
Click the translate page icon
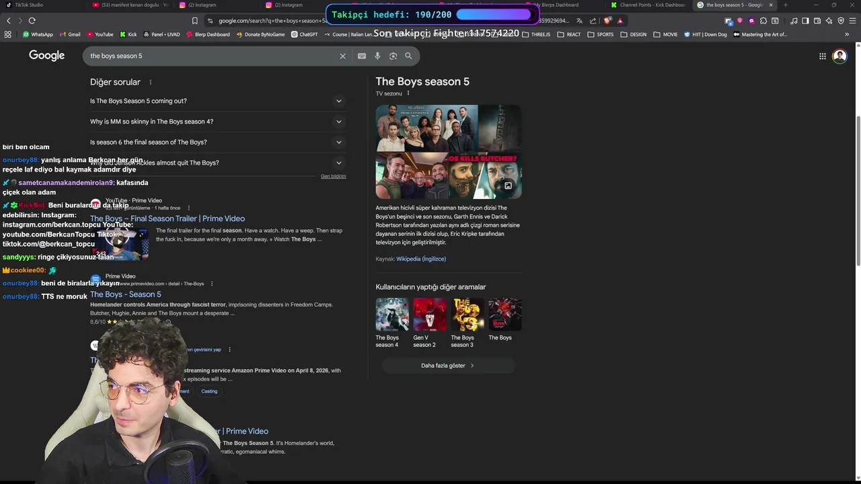[x=579, y=21]
